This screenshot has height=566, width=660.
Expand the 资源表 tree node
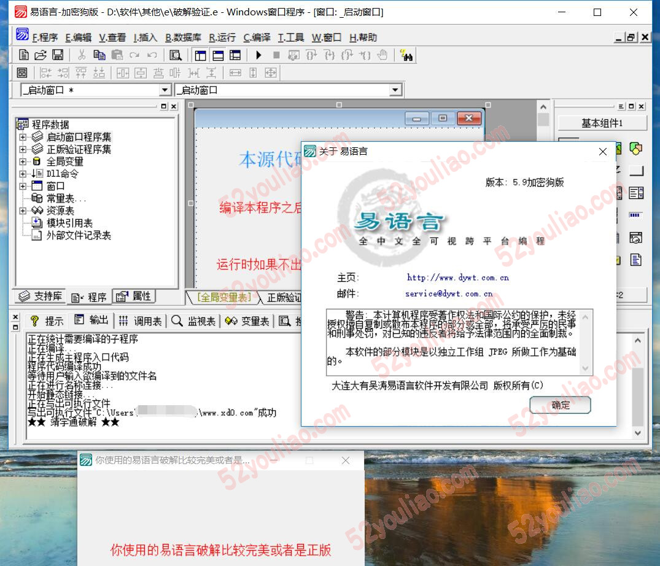23,211
